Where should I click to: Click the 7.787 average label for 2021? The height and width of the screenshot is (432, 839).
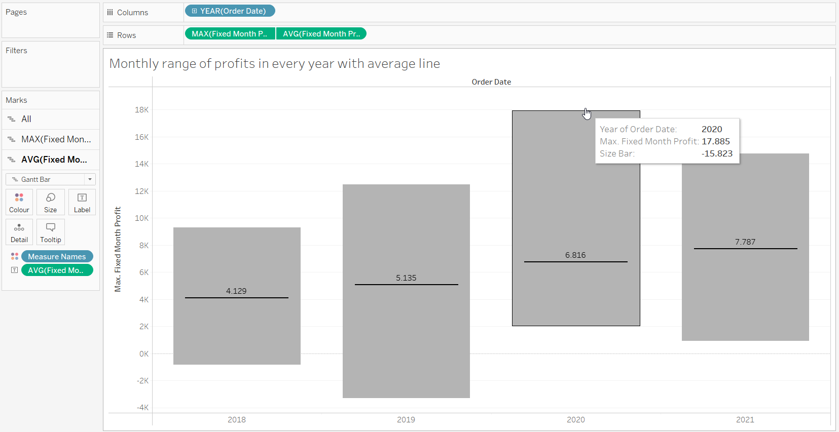pyautogui.click(x=745, y=242)
